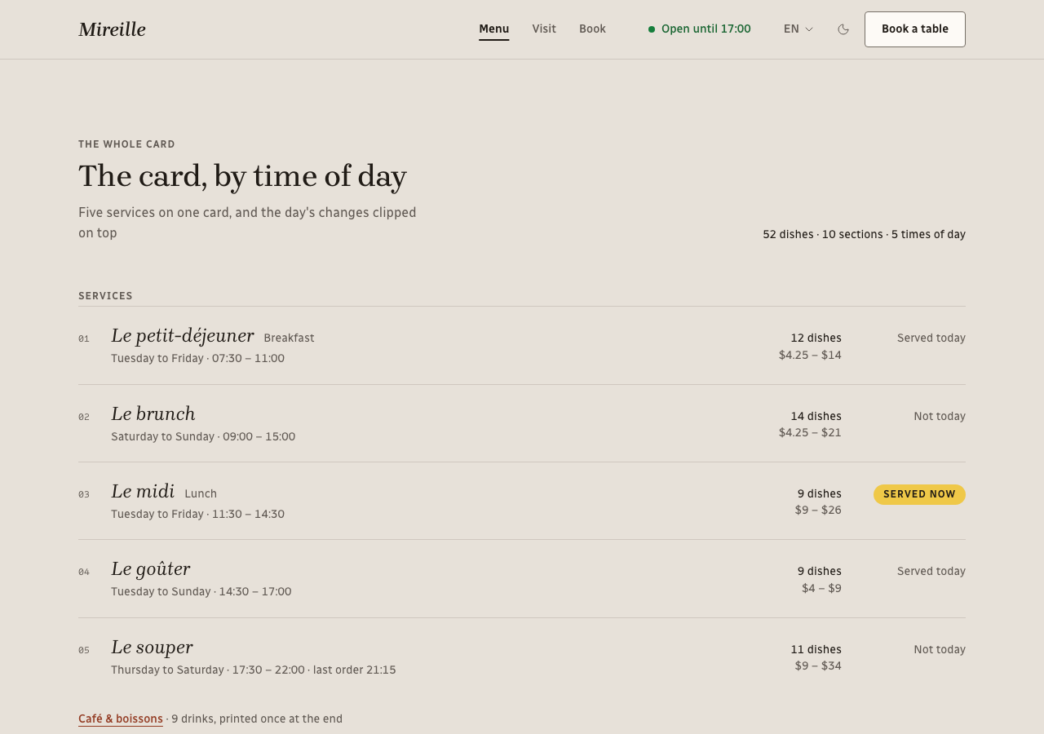Screen dimensions: 1044x734
Task: Open the Book nav item
Action: coord(592,29)
